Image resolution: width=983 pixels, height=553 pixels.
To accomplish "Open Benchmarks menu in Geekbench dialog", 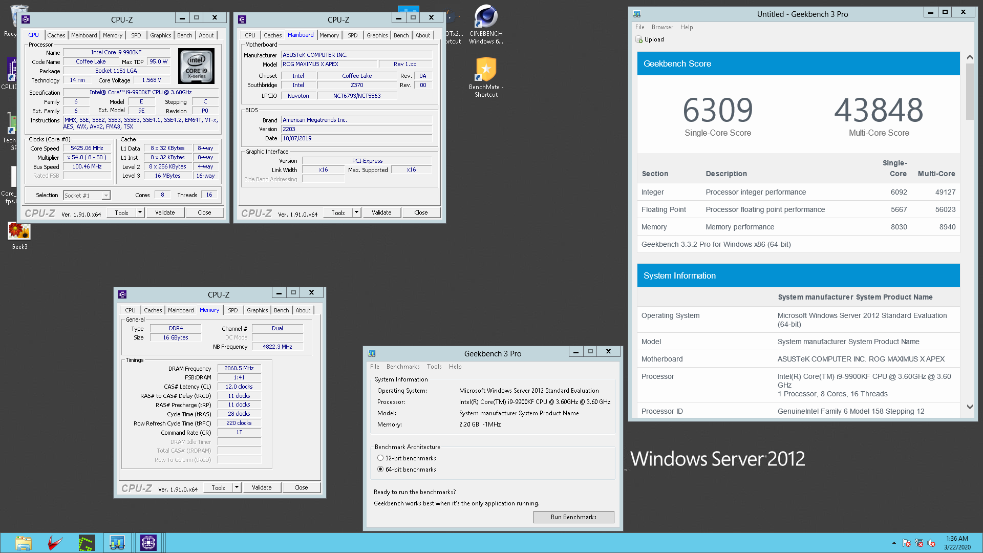I will click(403, 367).
